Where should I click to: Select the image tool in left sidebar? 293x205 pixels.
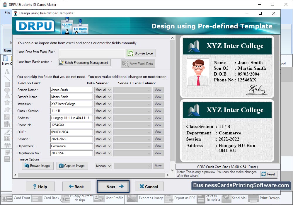pos(7,117)
